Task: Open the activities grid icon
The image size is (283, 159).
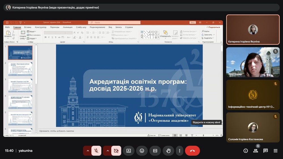Action: click(x=275, y=151)
